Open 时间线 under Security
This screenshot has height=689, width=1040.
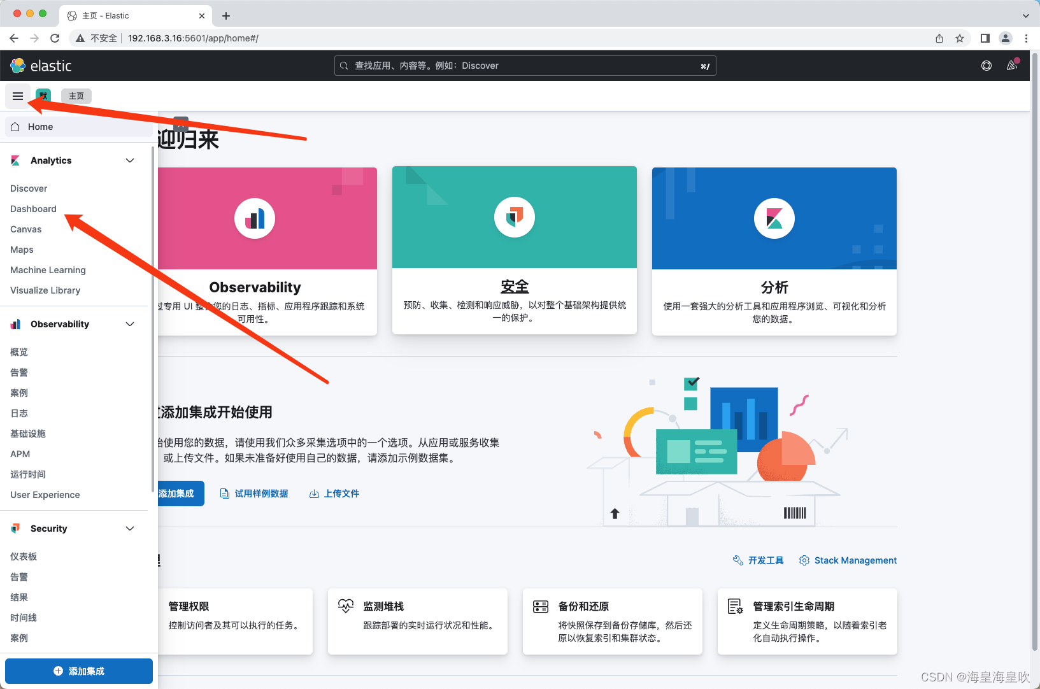coord(24,618)
